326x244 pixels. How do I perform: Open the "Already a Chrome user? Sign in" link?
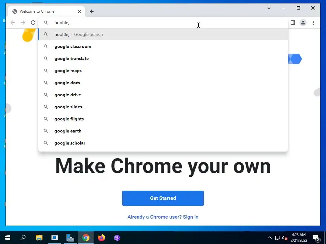coord(163,217)
